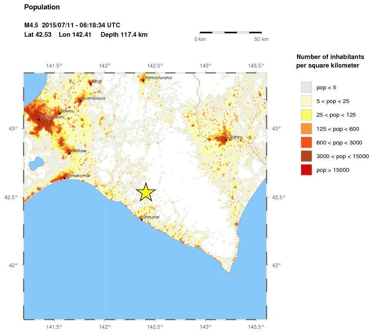Click the red pop > 15000 swatch

tap(306, 170)
